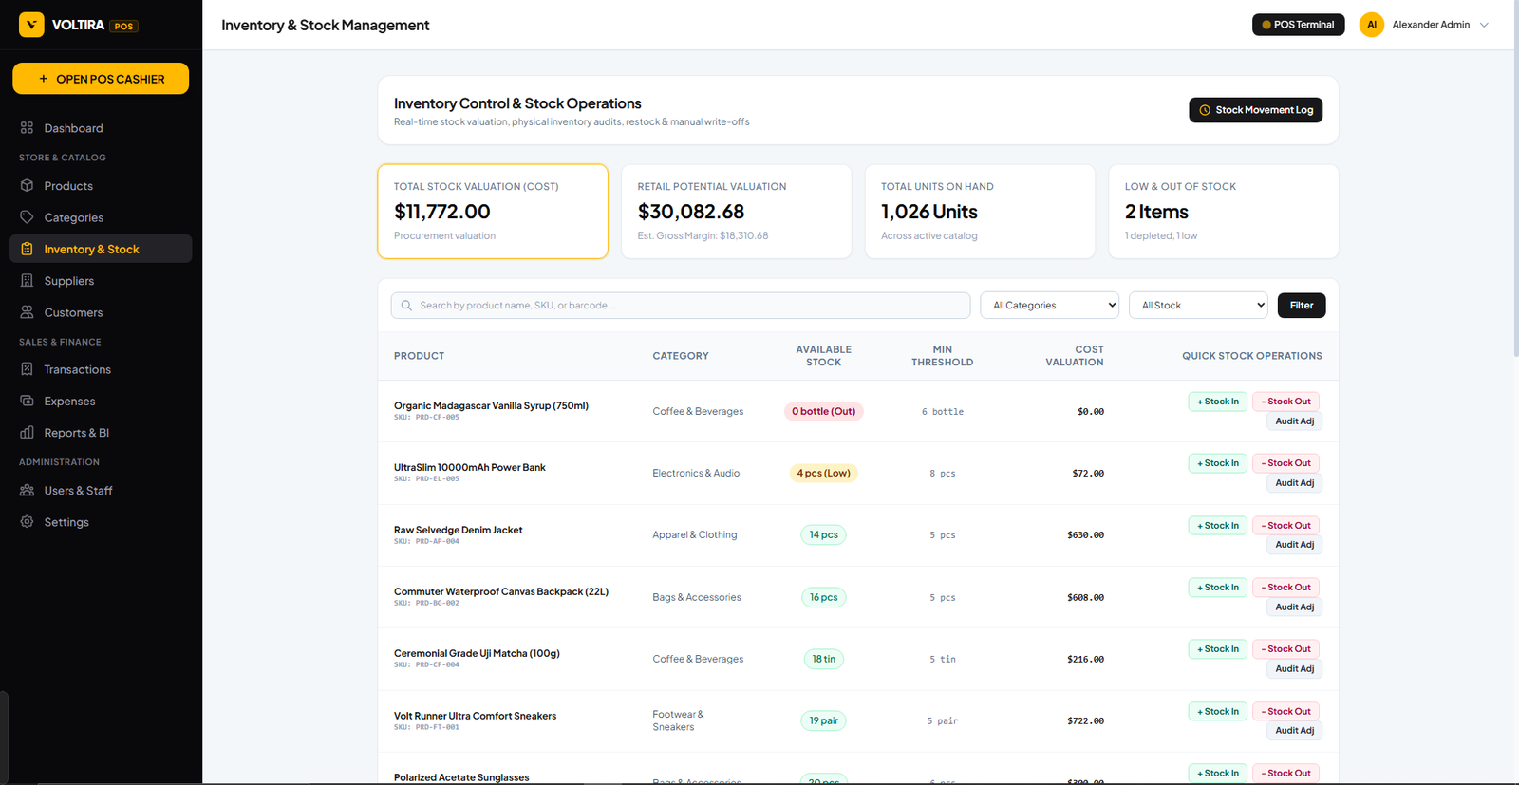The width and height of the screenshot is (1519, 785).
Task: Launch the POS Terminal button
Action: pos(1298,25)
